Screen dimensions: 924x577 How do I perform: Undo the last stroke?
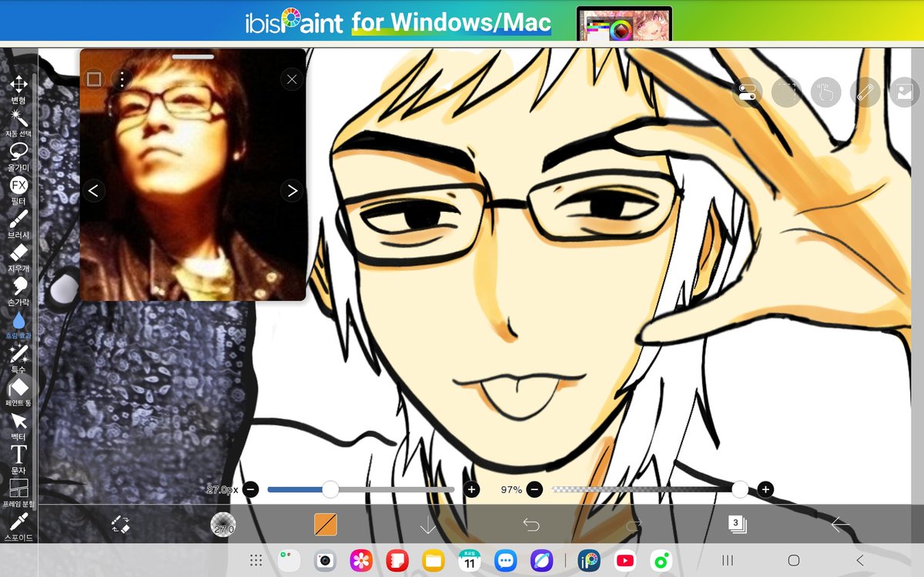pyautogui.click(x=531, y=525)
